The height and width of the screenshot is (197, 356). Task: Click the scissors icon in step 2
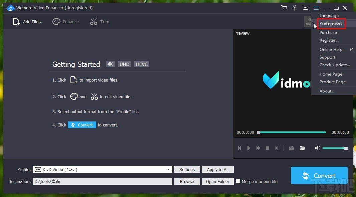point(94,97)
